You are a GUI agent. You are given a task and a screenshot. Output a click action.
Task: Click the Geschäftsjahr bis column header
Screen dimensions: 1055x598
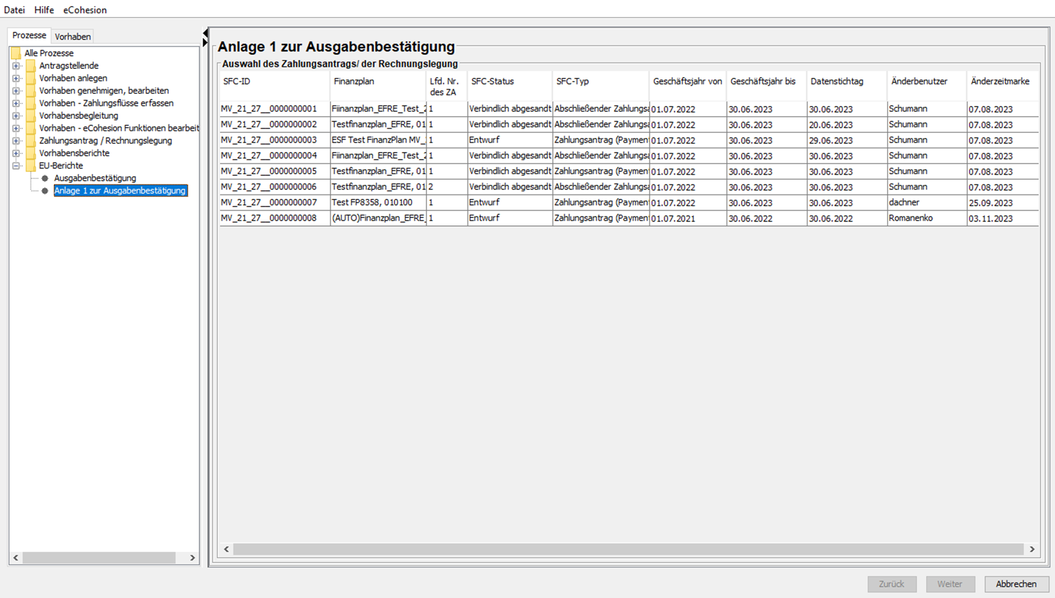point(767,86)
